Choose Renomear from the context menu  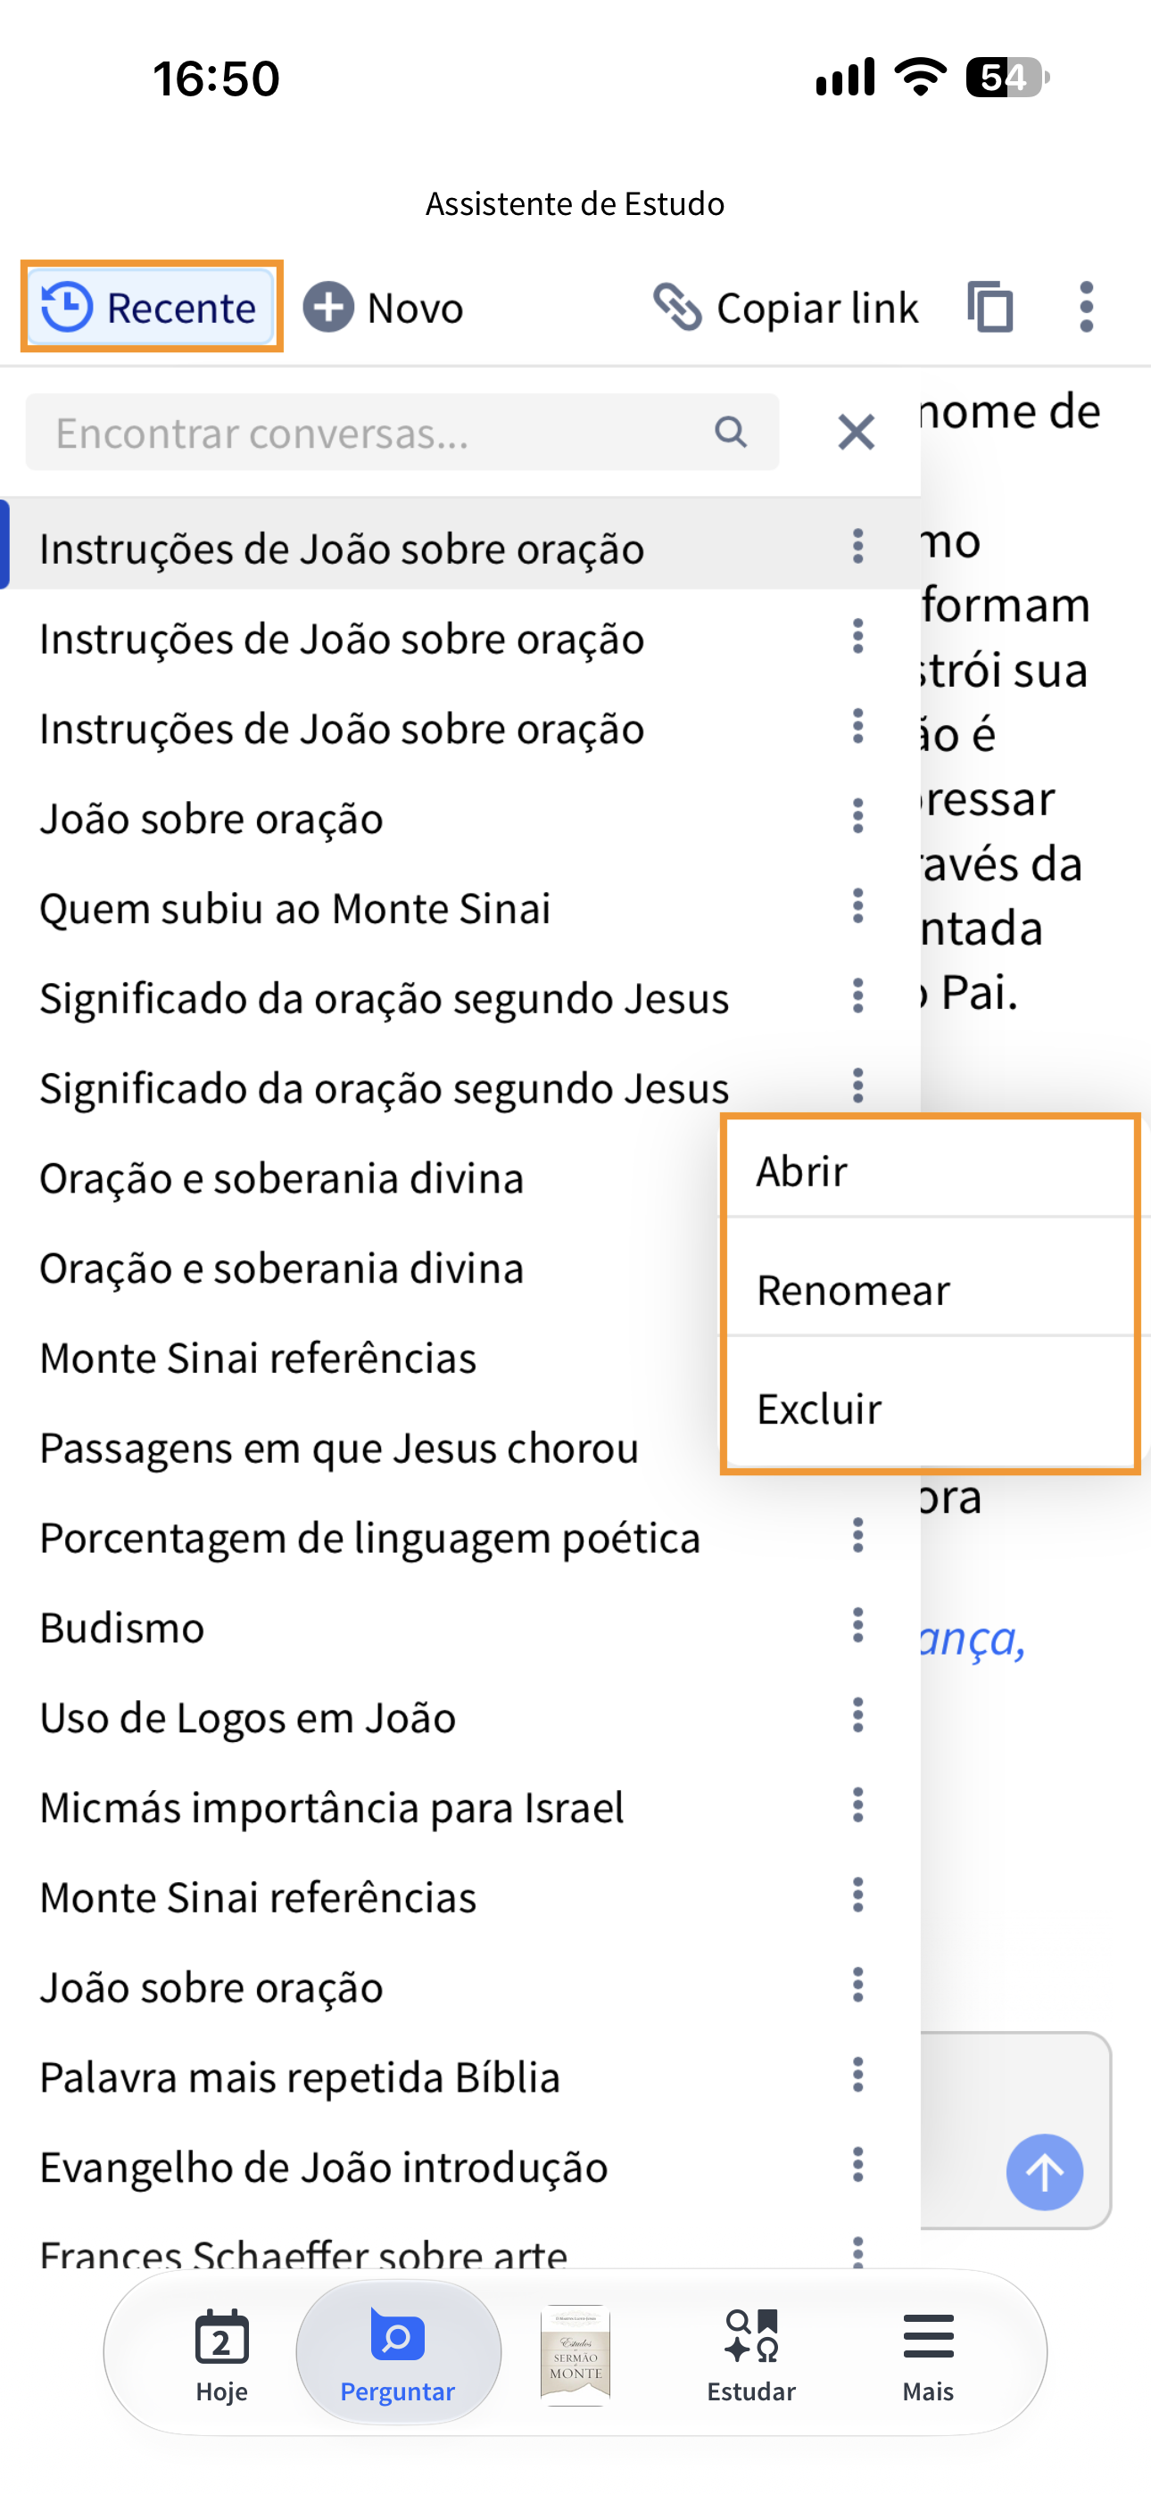tap(929, 1290)
